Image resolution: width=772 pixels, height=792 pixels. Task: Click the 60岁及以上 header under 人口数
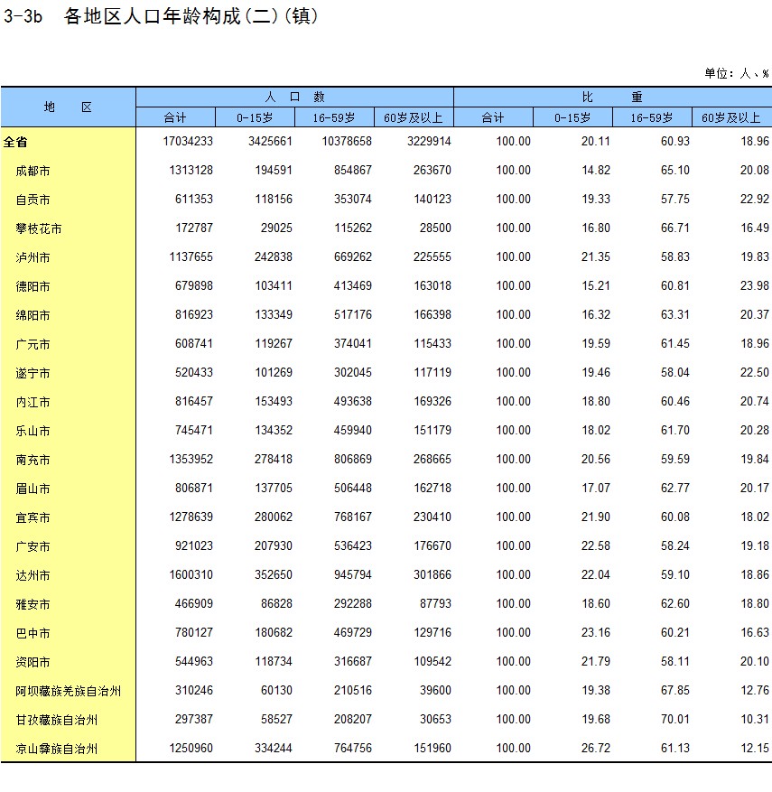pyautogui.click(x=413, y=117)
